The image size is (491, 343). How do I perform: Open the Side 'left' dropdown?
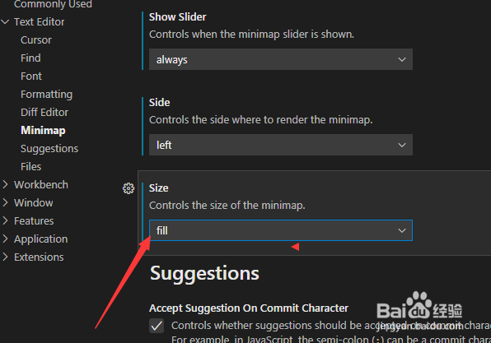pyautogui.click(x=281, y=145)
